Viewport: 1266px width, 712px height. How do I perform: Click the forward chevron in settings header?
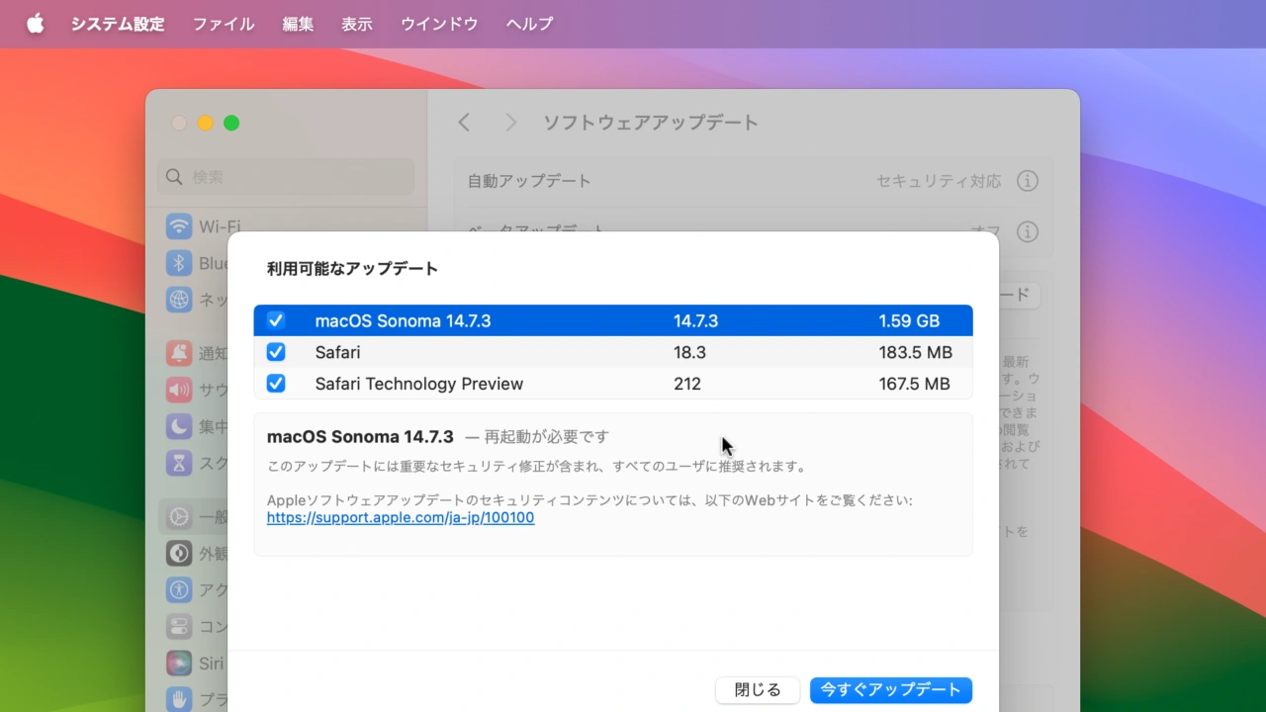[510, 123]
